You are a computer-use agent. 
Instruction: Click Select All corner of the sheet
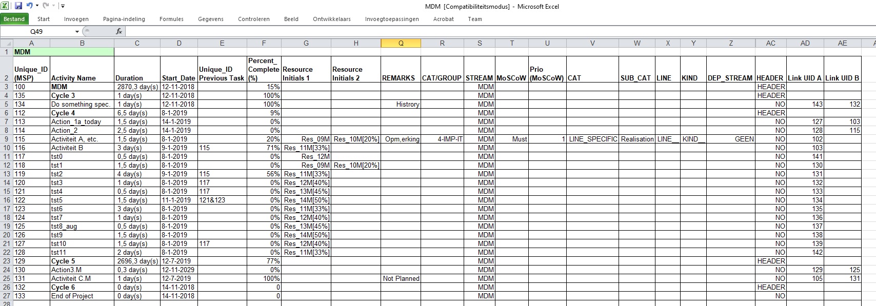point(6,44)
